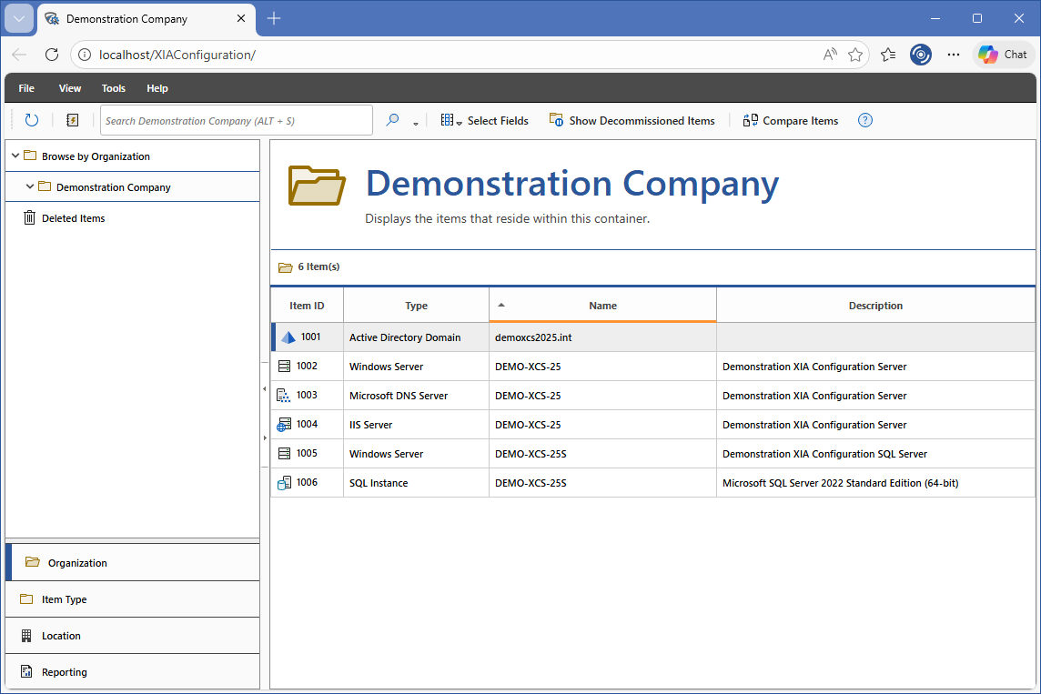The width and height of the screenshot is (1041, 694).
Task: Click the Active Directory Domain pyramid icon
Action: [288, 337]
